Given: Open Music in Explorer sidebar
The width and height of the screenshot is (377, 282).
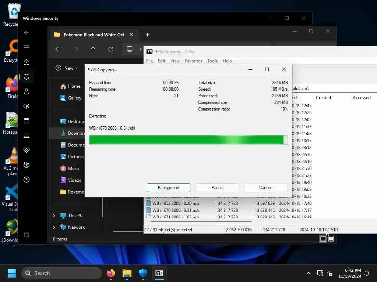Looking at the screenshot, I should 70,169.
